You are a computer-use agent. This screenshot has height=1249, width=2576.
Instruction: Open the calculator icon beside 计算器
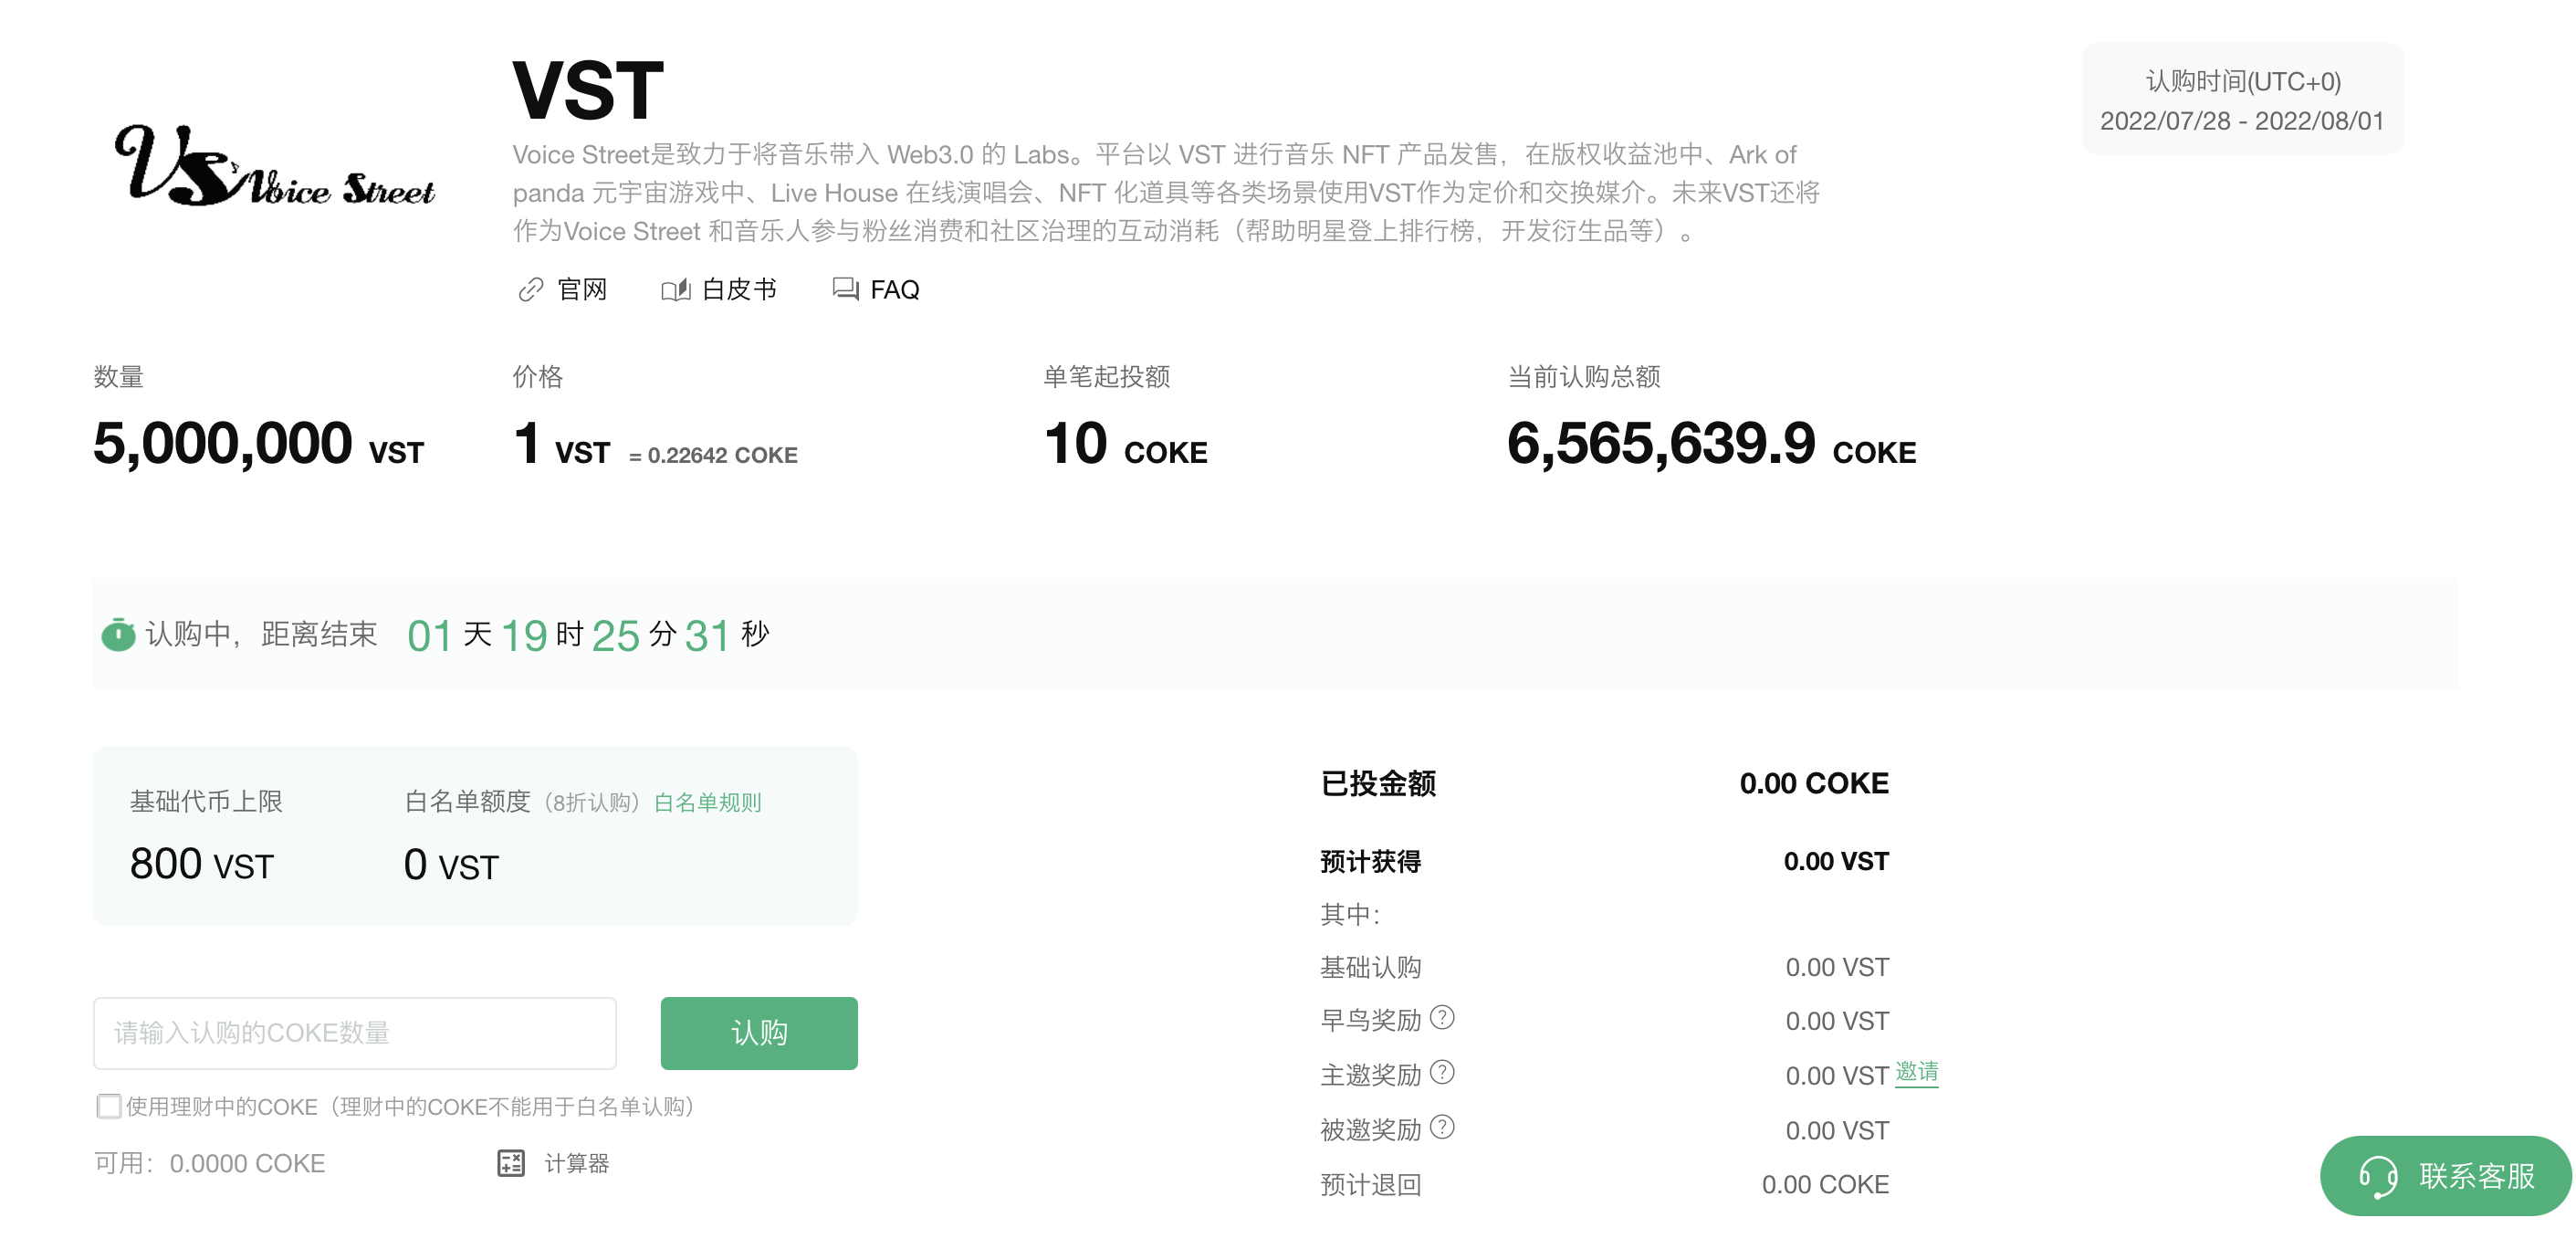(511, 1163)
